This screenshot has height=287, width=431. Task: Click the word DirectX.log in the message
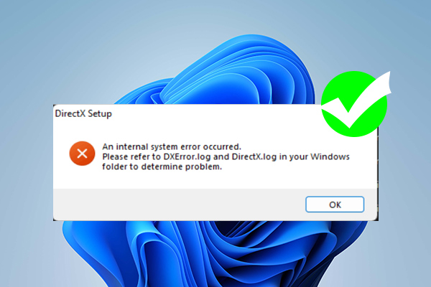(254, 156)
